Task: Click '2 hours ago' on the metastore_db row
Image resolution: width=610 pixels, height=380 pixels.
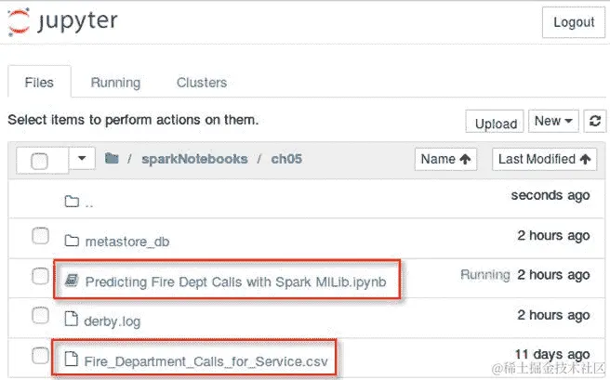Action: (x=553, y=235)
